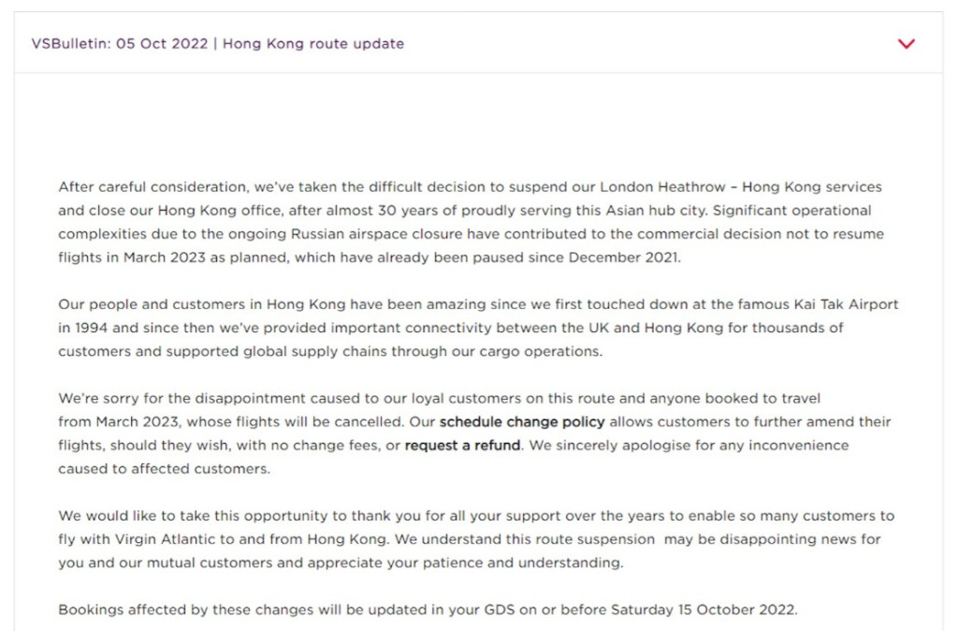
Task: Click the text 'Saturday 15 October 2022'
Action: (x=703, y=609)
